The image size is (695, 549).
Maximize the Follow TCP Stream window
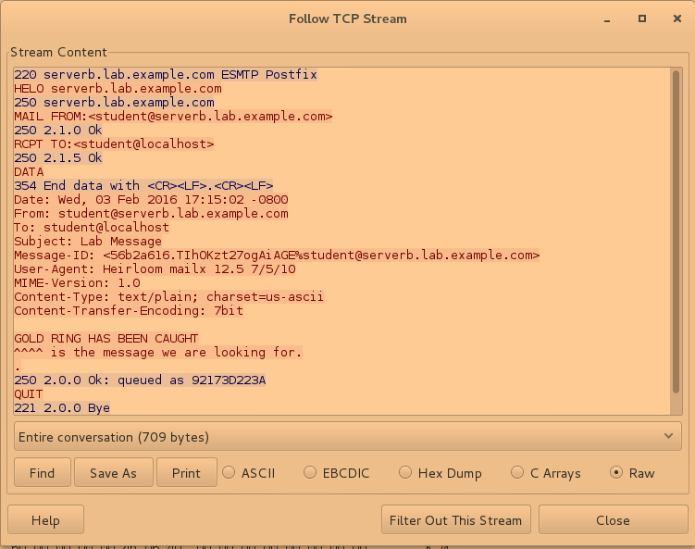[641, 19]
